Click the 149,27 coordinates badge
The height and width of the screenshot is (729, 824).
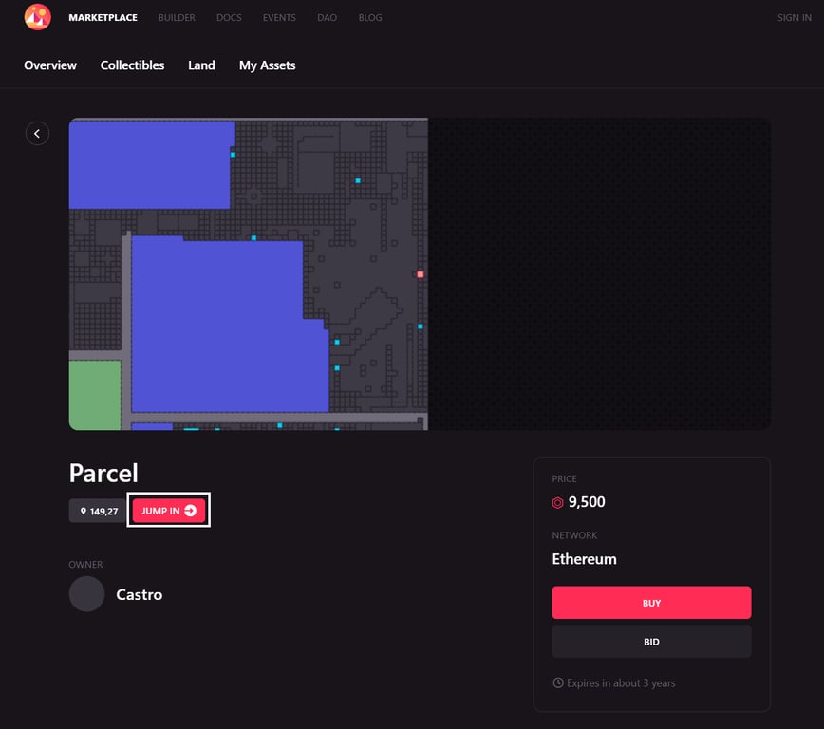pyautogui.click(x=95, y=511)
